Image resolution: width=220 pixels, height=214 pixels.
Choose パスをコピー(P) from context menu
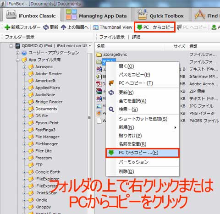pyautogui.click(x=142, y=75)
